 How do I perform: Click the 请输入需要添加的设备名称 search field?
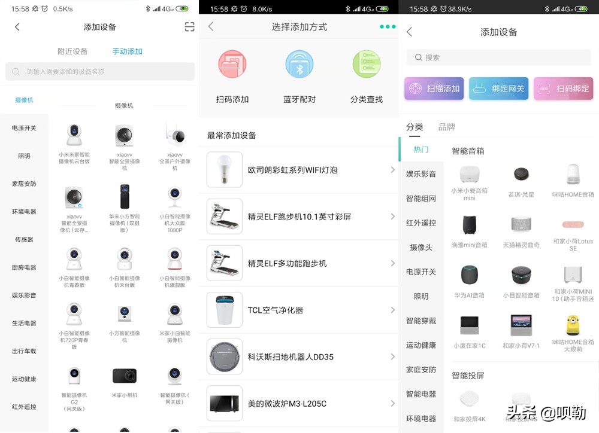99,72
